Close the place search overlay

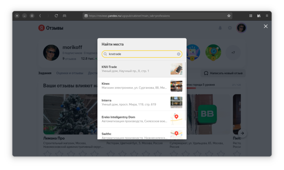266,26
